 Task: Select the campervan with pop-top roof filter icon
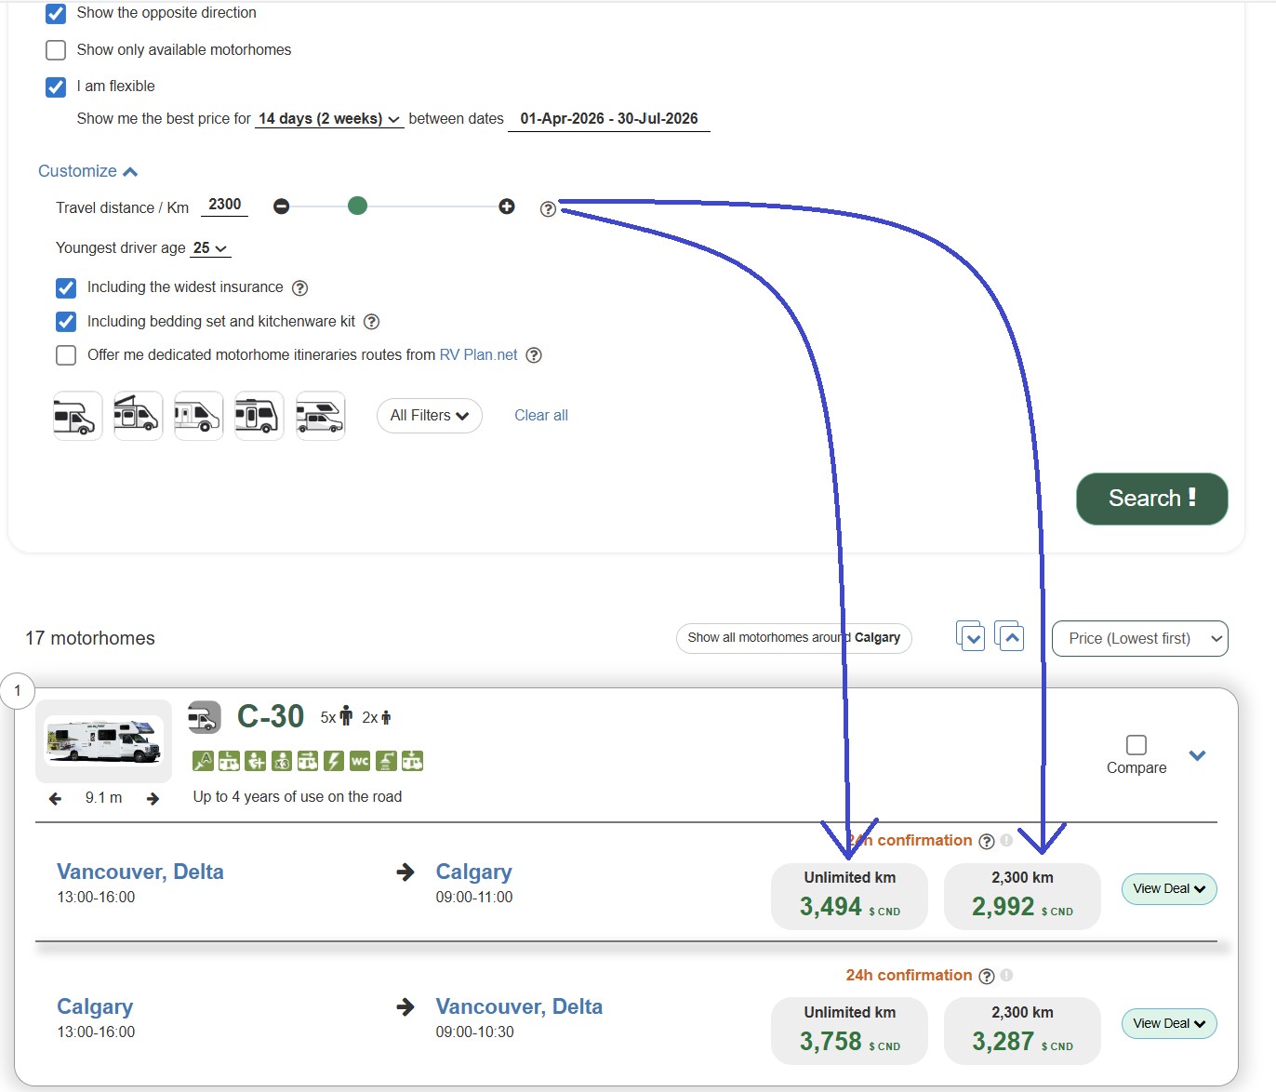138,415
